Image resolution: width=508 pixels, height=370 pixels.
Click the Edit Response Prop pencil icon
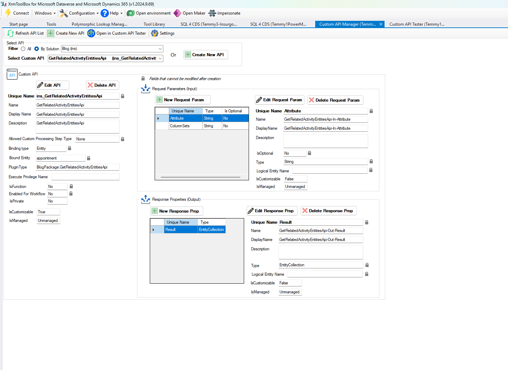point(251,210)
